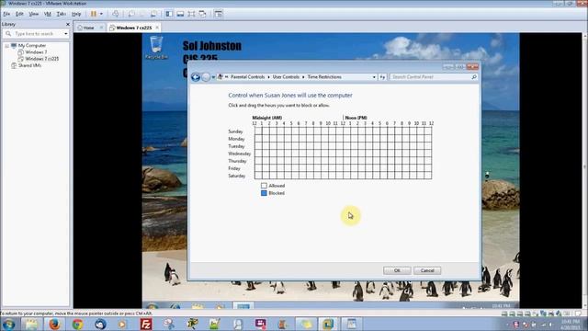
Task: Click the full screen mode toolbar icon
Action: (191, 14)
